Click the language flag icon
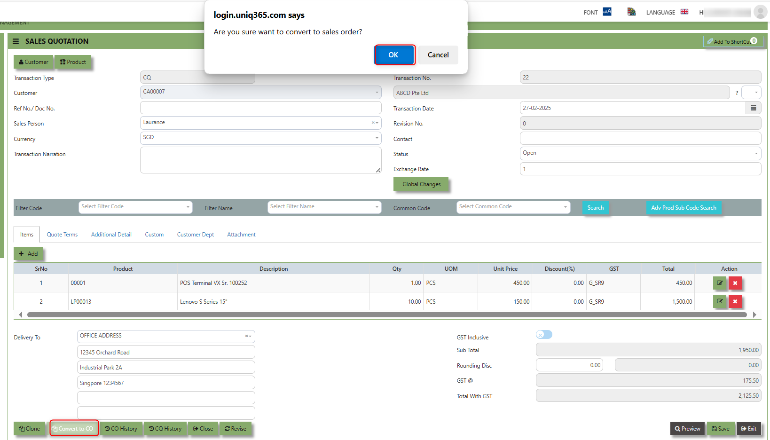Viewport: 770px width, 440px height. click(x=684, y=12)
